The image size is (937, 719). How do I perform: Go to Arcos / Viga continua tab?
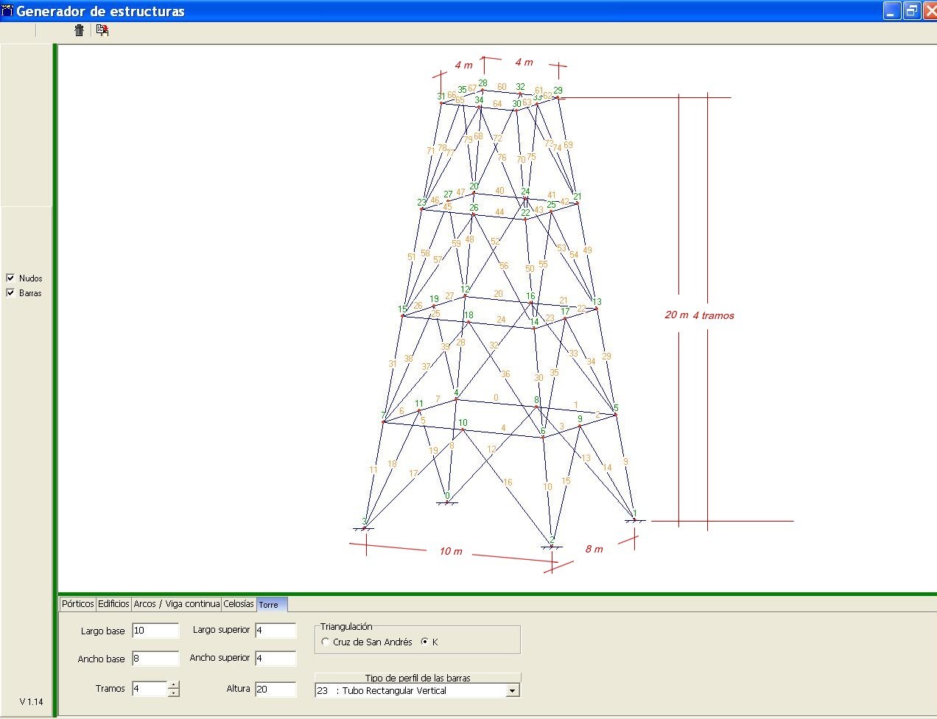[x=177, y=604]
